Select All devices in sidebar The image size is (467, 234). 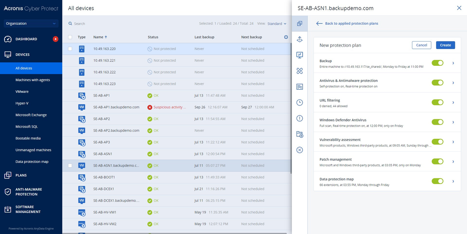tap(31, 68)
